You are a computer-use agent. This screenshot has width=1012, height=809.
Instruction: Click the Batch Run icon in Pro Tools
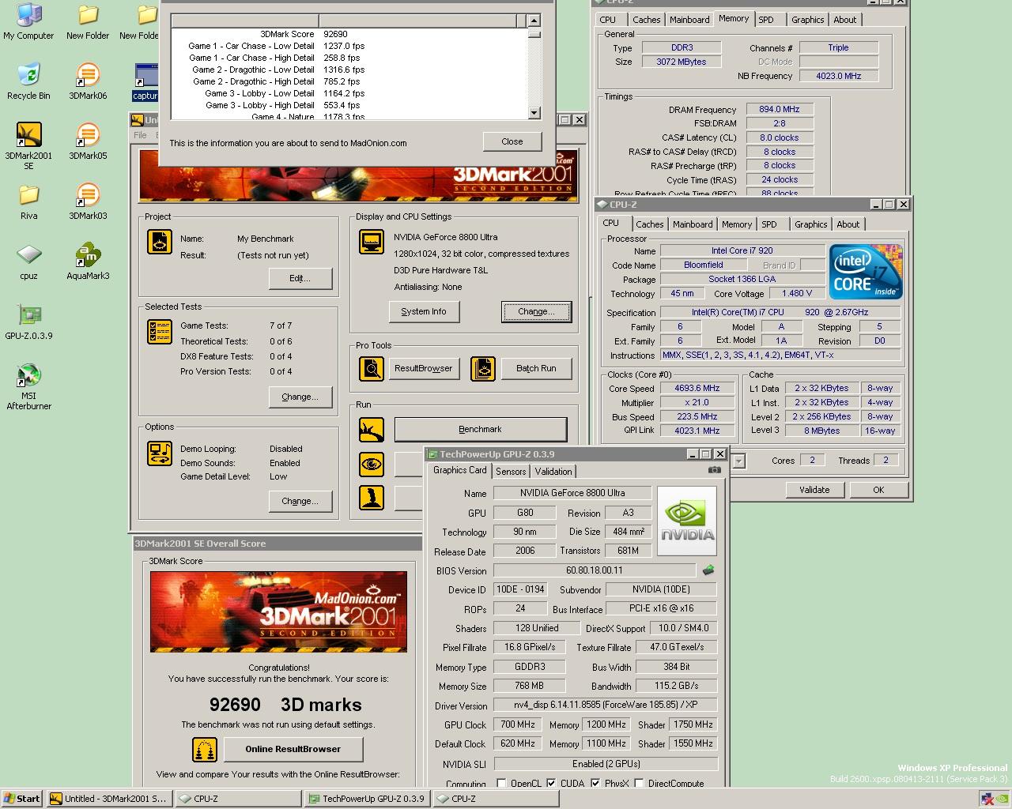483,368
